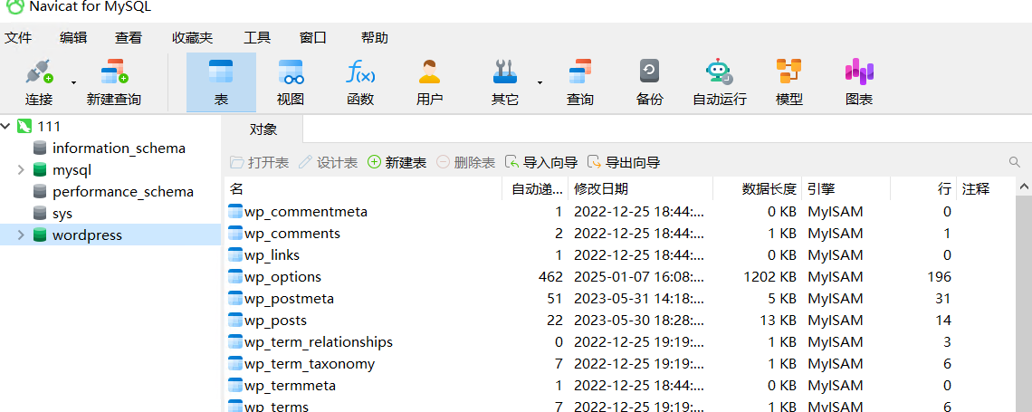Screen dimensions: 1032x412
Task: Sort by the 行 column header
Action: 922,189
